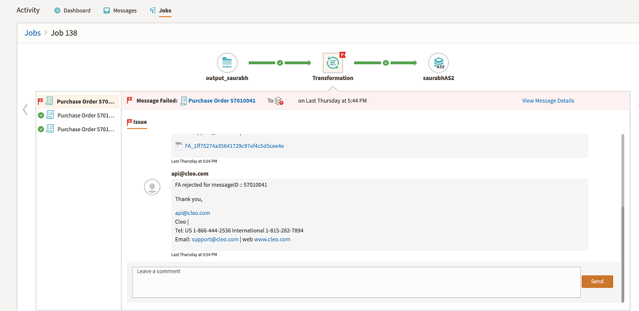Click green checkmark between Transformation and saurabhAS2
639x311 pixels.
(x=386, y=63)
